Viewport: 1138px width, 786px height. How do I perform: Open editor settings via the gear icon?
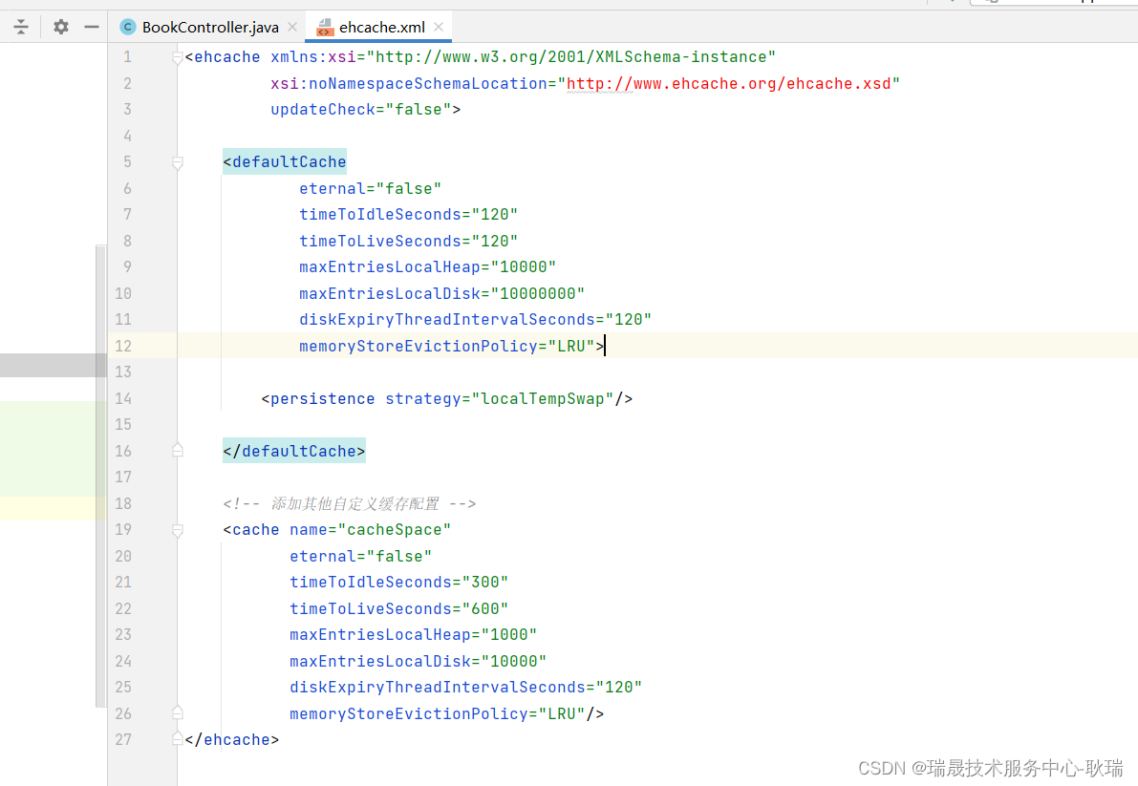click(59, 27)
